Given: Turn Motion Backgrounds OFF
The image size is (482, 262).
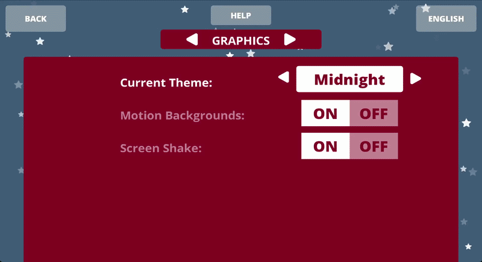Looking at the screenshot, I should [374, 114].
